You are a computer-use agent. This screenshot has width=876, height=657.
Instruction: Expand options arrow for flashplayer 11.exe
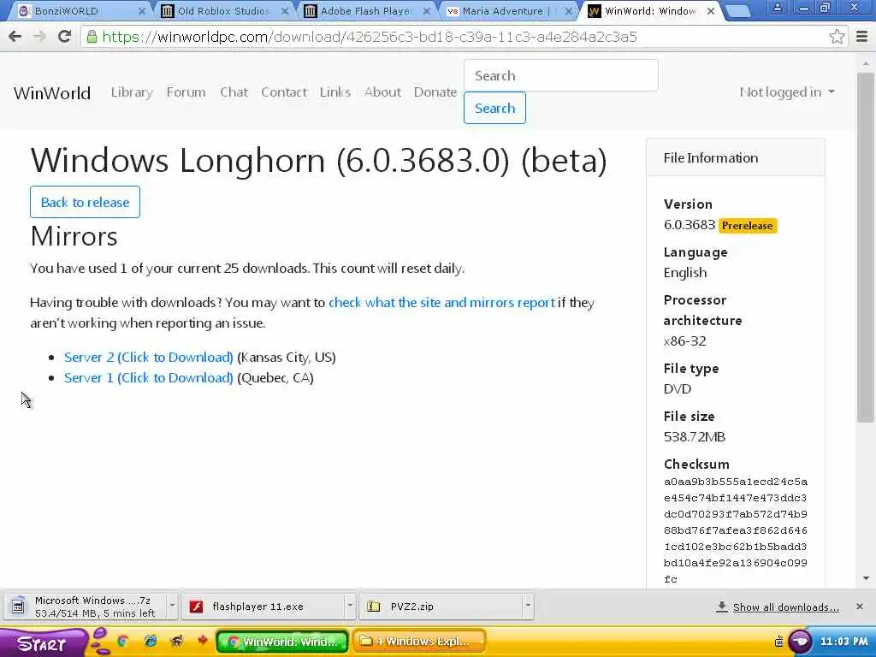(350, 607)
